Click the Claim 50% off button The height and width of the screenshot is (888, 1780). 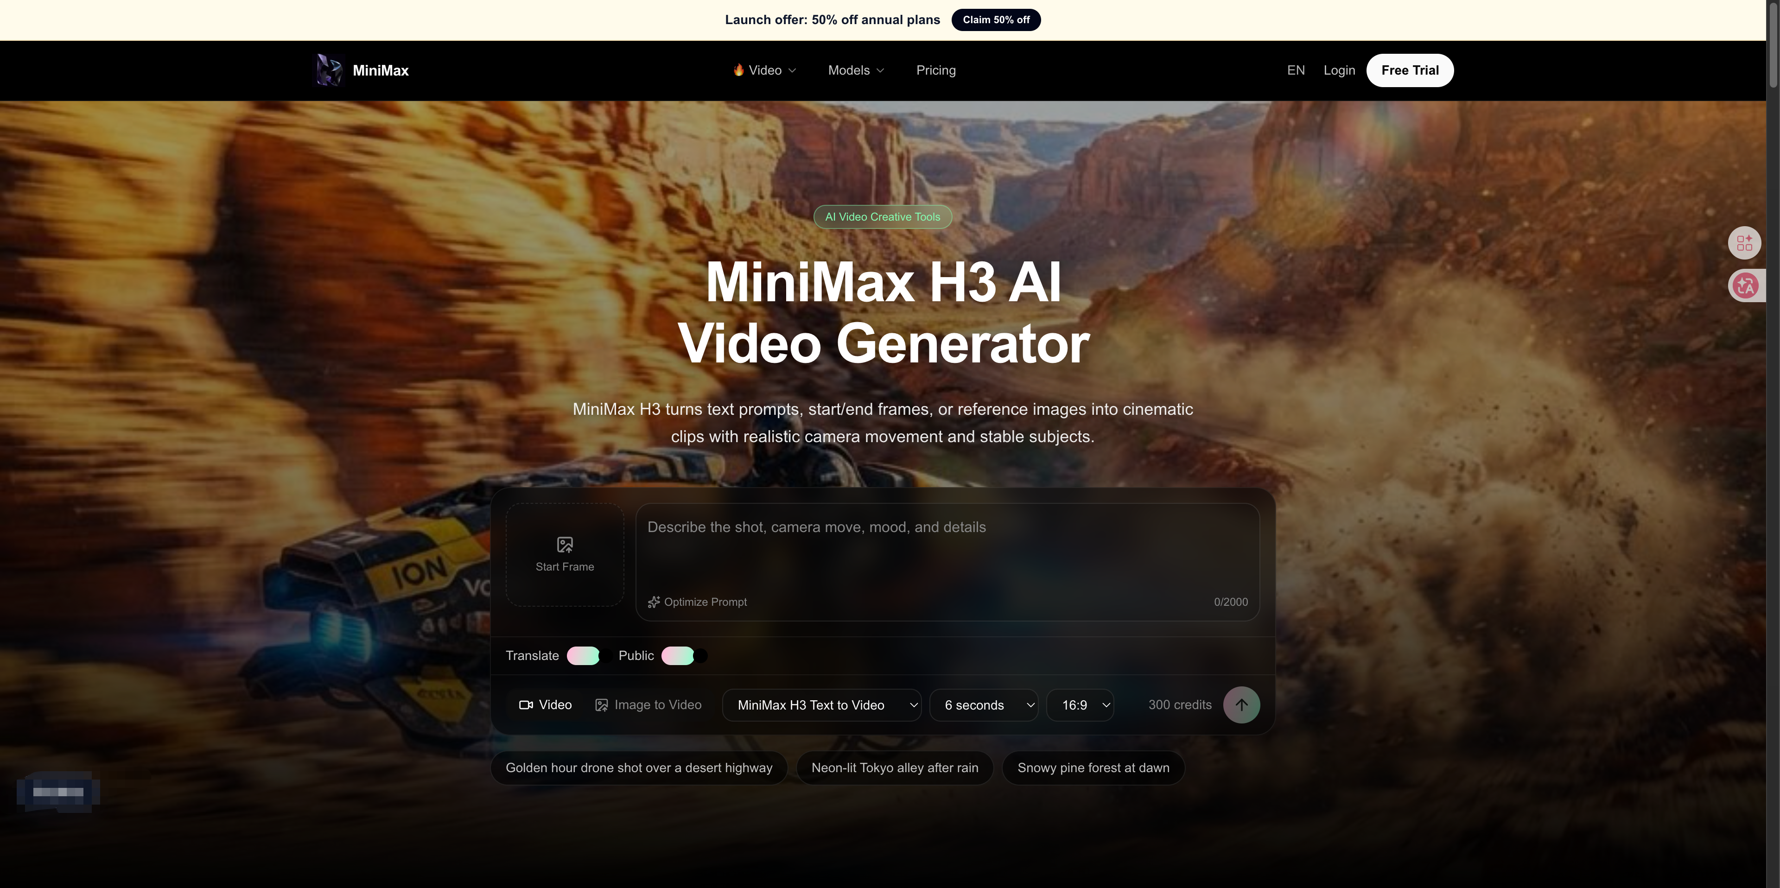tap(996, 20)
